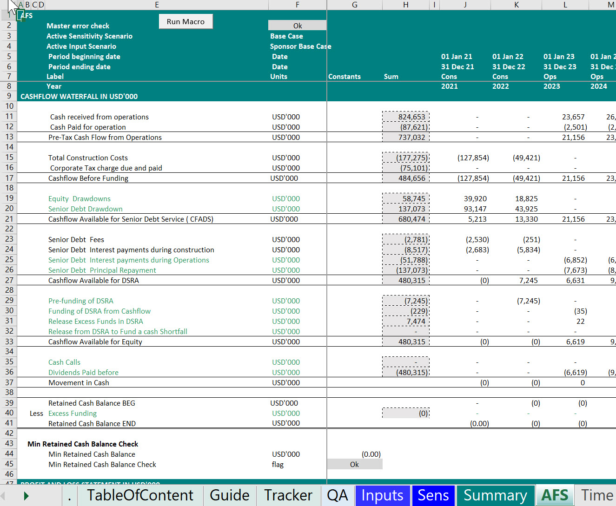Click the sheet tab scroll right arrow

pyautogui.click(x=26, y=496)
